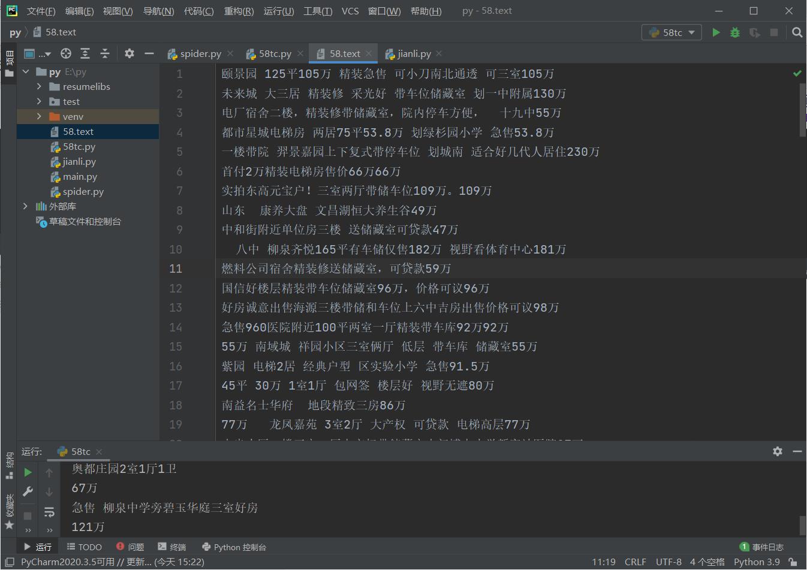Open the 58tc run configuration dropdown
This screenshot has height=570, width=807.
pyautogui.click(x=672, y=32)
